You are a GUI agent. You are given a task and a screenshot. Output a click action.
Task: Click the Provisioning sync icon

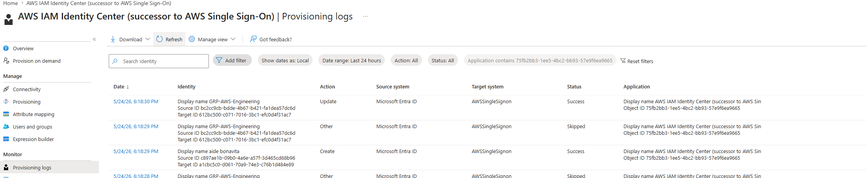coord(6,102)
